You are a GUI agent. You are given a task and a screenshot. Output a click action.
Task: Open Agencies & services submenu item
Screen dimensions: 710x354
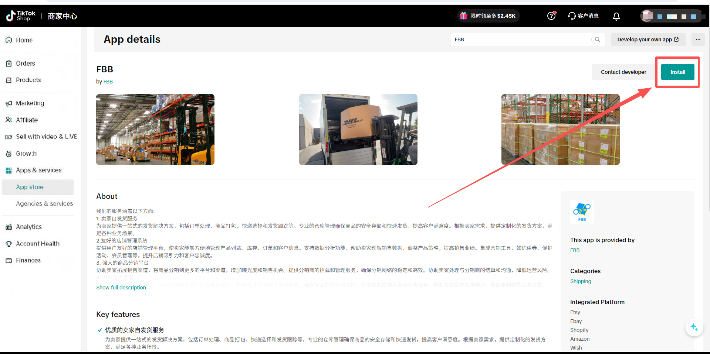[x=44, y=204]
